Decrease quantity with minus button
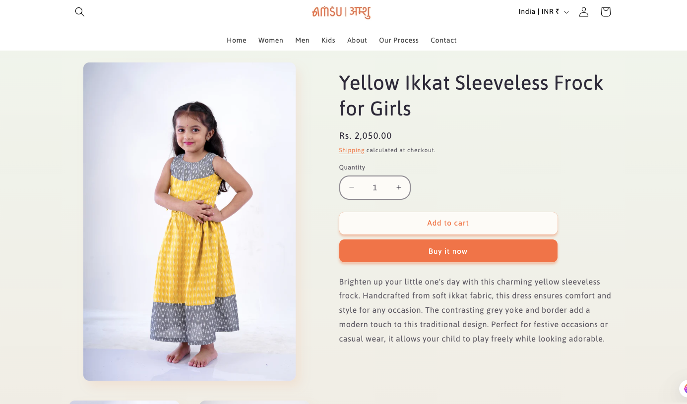687x404 pixels. [x=352, y=188]
